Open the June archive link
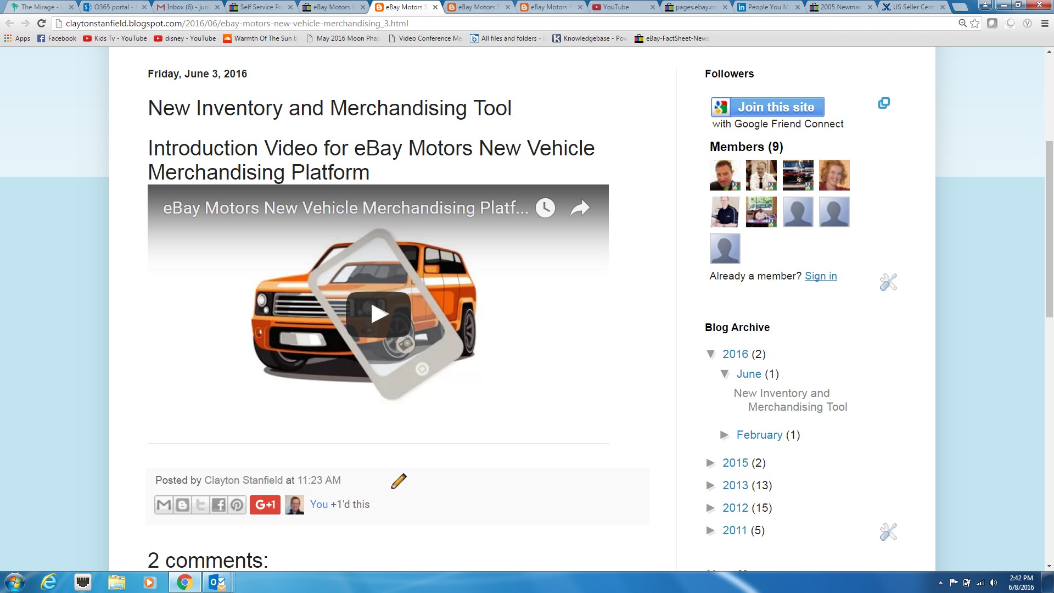Screen dimensions: 1054x593 749,374
